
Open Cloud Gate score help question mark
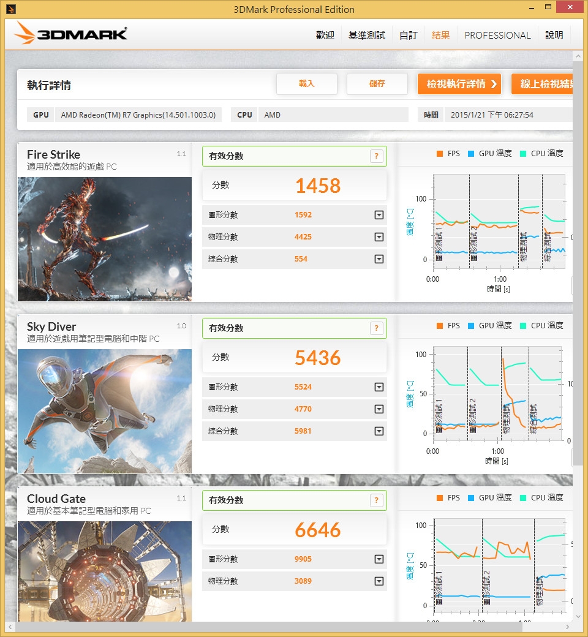click(376, 500)
